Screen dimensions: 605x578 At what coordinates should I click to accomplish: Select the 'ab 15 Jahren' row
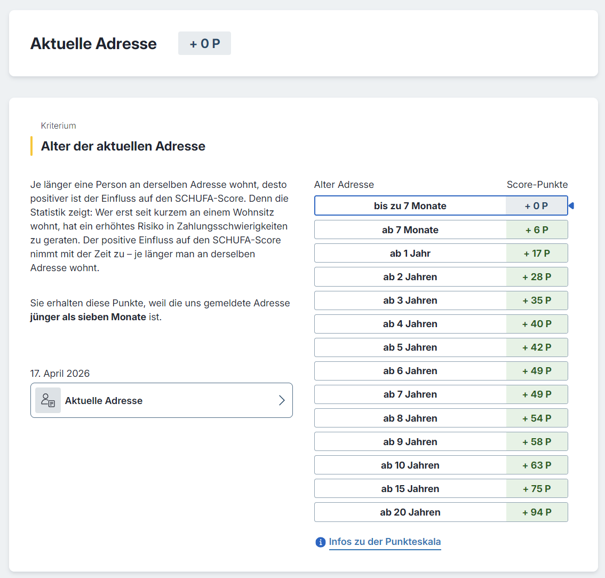410,489
